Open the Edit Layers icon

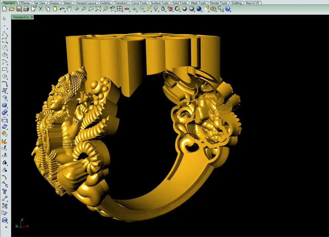coord(170,9)
